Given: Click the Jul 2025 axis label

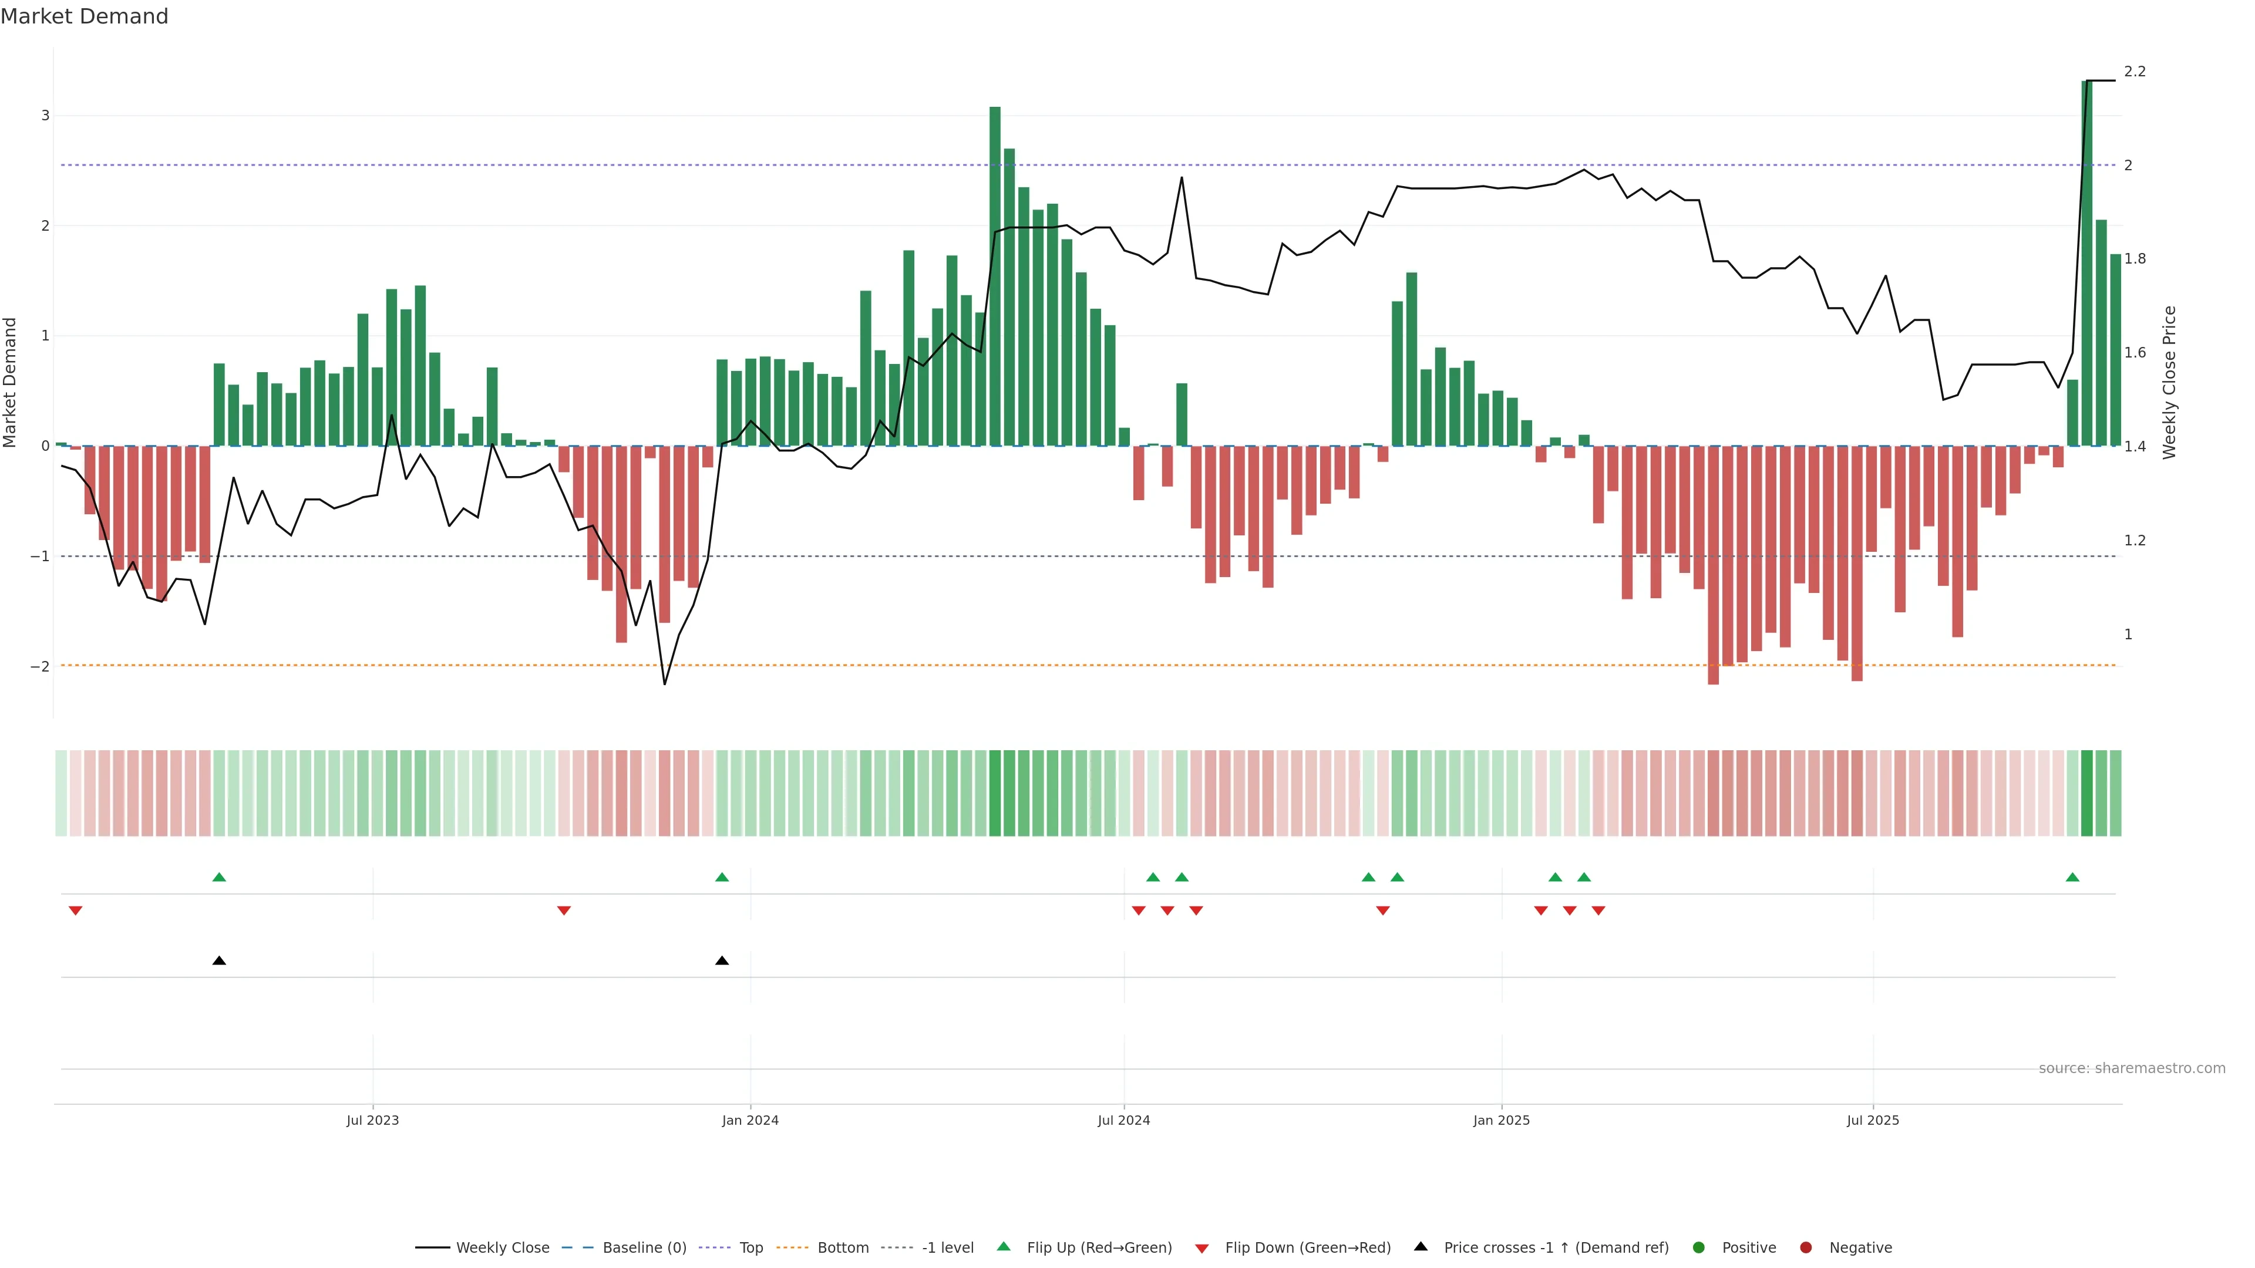Looking at the screenshot, I should coord(1873,1121).
